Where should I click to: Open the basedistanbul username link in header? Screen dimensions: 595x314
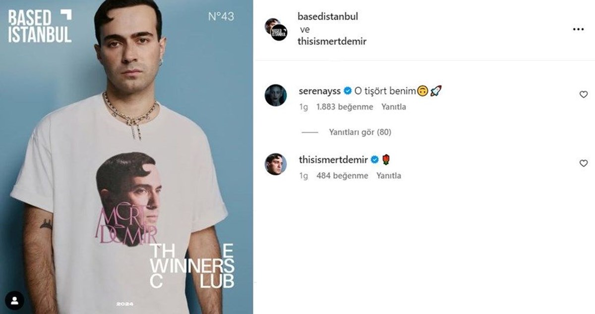pos(328,16)
